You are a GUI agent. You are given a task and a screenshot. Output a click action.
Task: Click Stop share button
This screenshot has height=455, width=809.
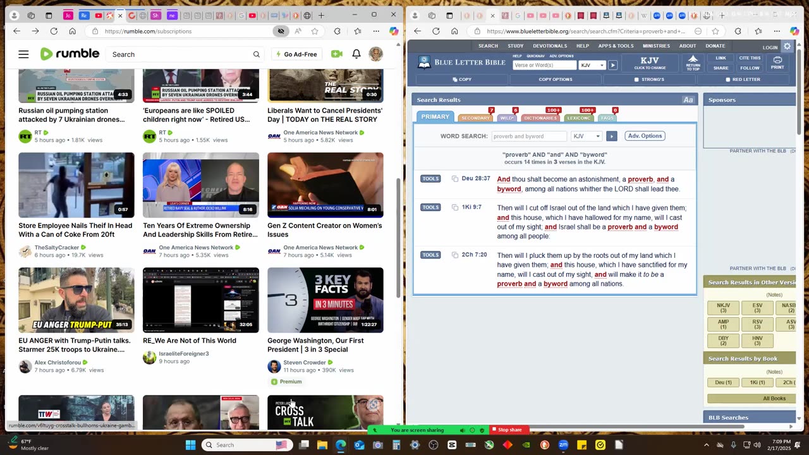(509, 430)
